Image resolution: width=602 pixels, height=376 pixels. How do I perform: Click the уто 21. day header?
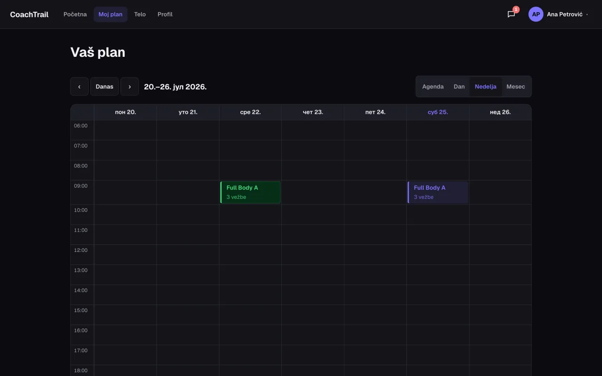pos(188,112)
